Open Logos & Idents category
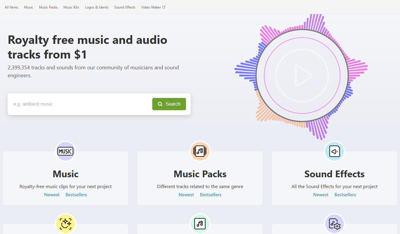400x234 pixels. (97, 7)
